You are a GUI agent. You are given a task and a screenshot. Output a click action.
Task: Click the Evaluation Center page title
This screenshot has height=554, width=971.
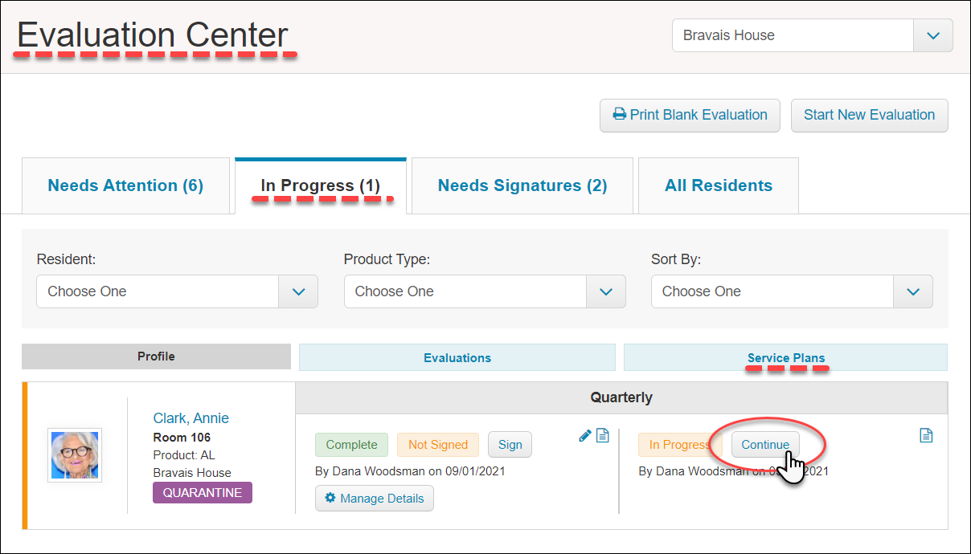click(153, 35)
